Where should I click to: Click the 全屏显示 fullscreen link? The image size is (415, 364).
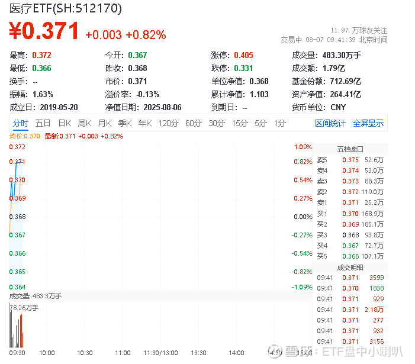pyautogui.click(x=368, y=123)
